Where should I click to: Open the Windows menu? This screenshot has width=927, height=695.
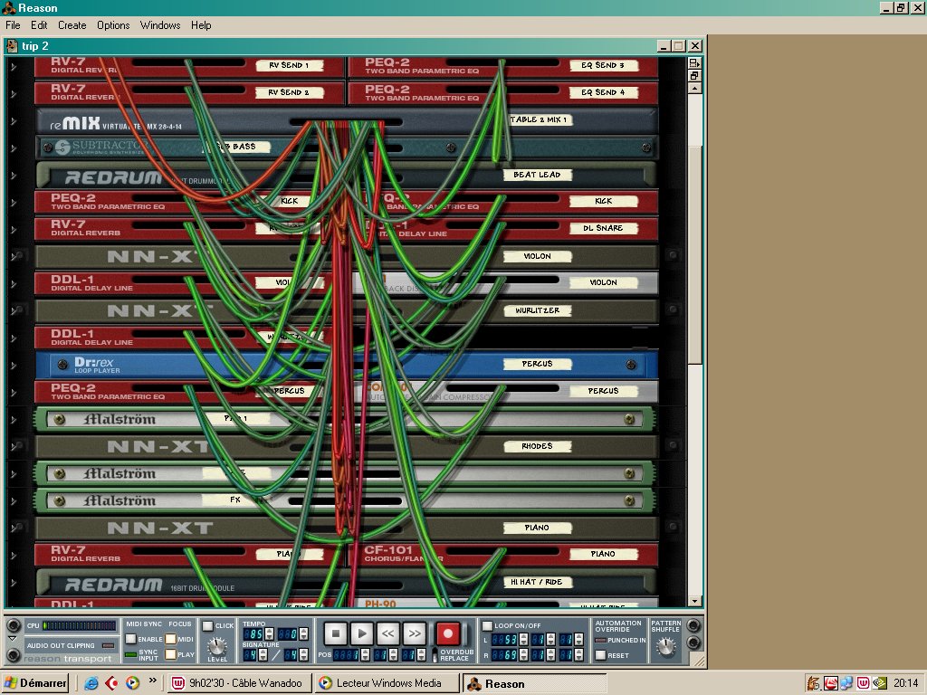tap(160, 24)
